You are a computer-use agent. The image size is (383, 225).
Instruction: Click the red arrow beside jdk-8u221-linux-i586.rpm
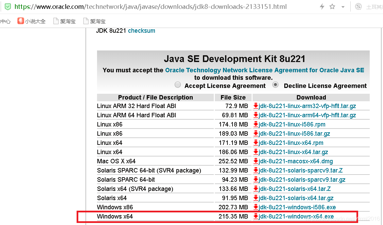[x=256, y=124]
